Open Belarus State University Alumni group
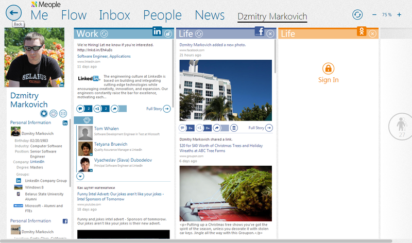Screen dimensions: 412x243 pyautogui.click(x=44, y=197)
